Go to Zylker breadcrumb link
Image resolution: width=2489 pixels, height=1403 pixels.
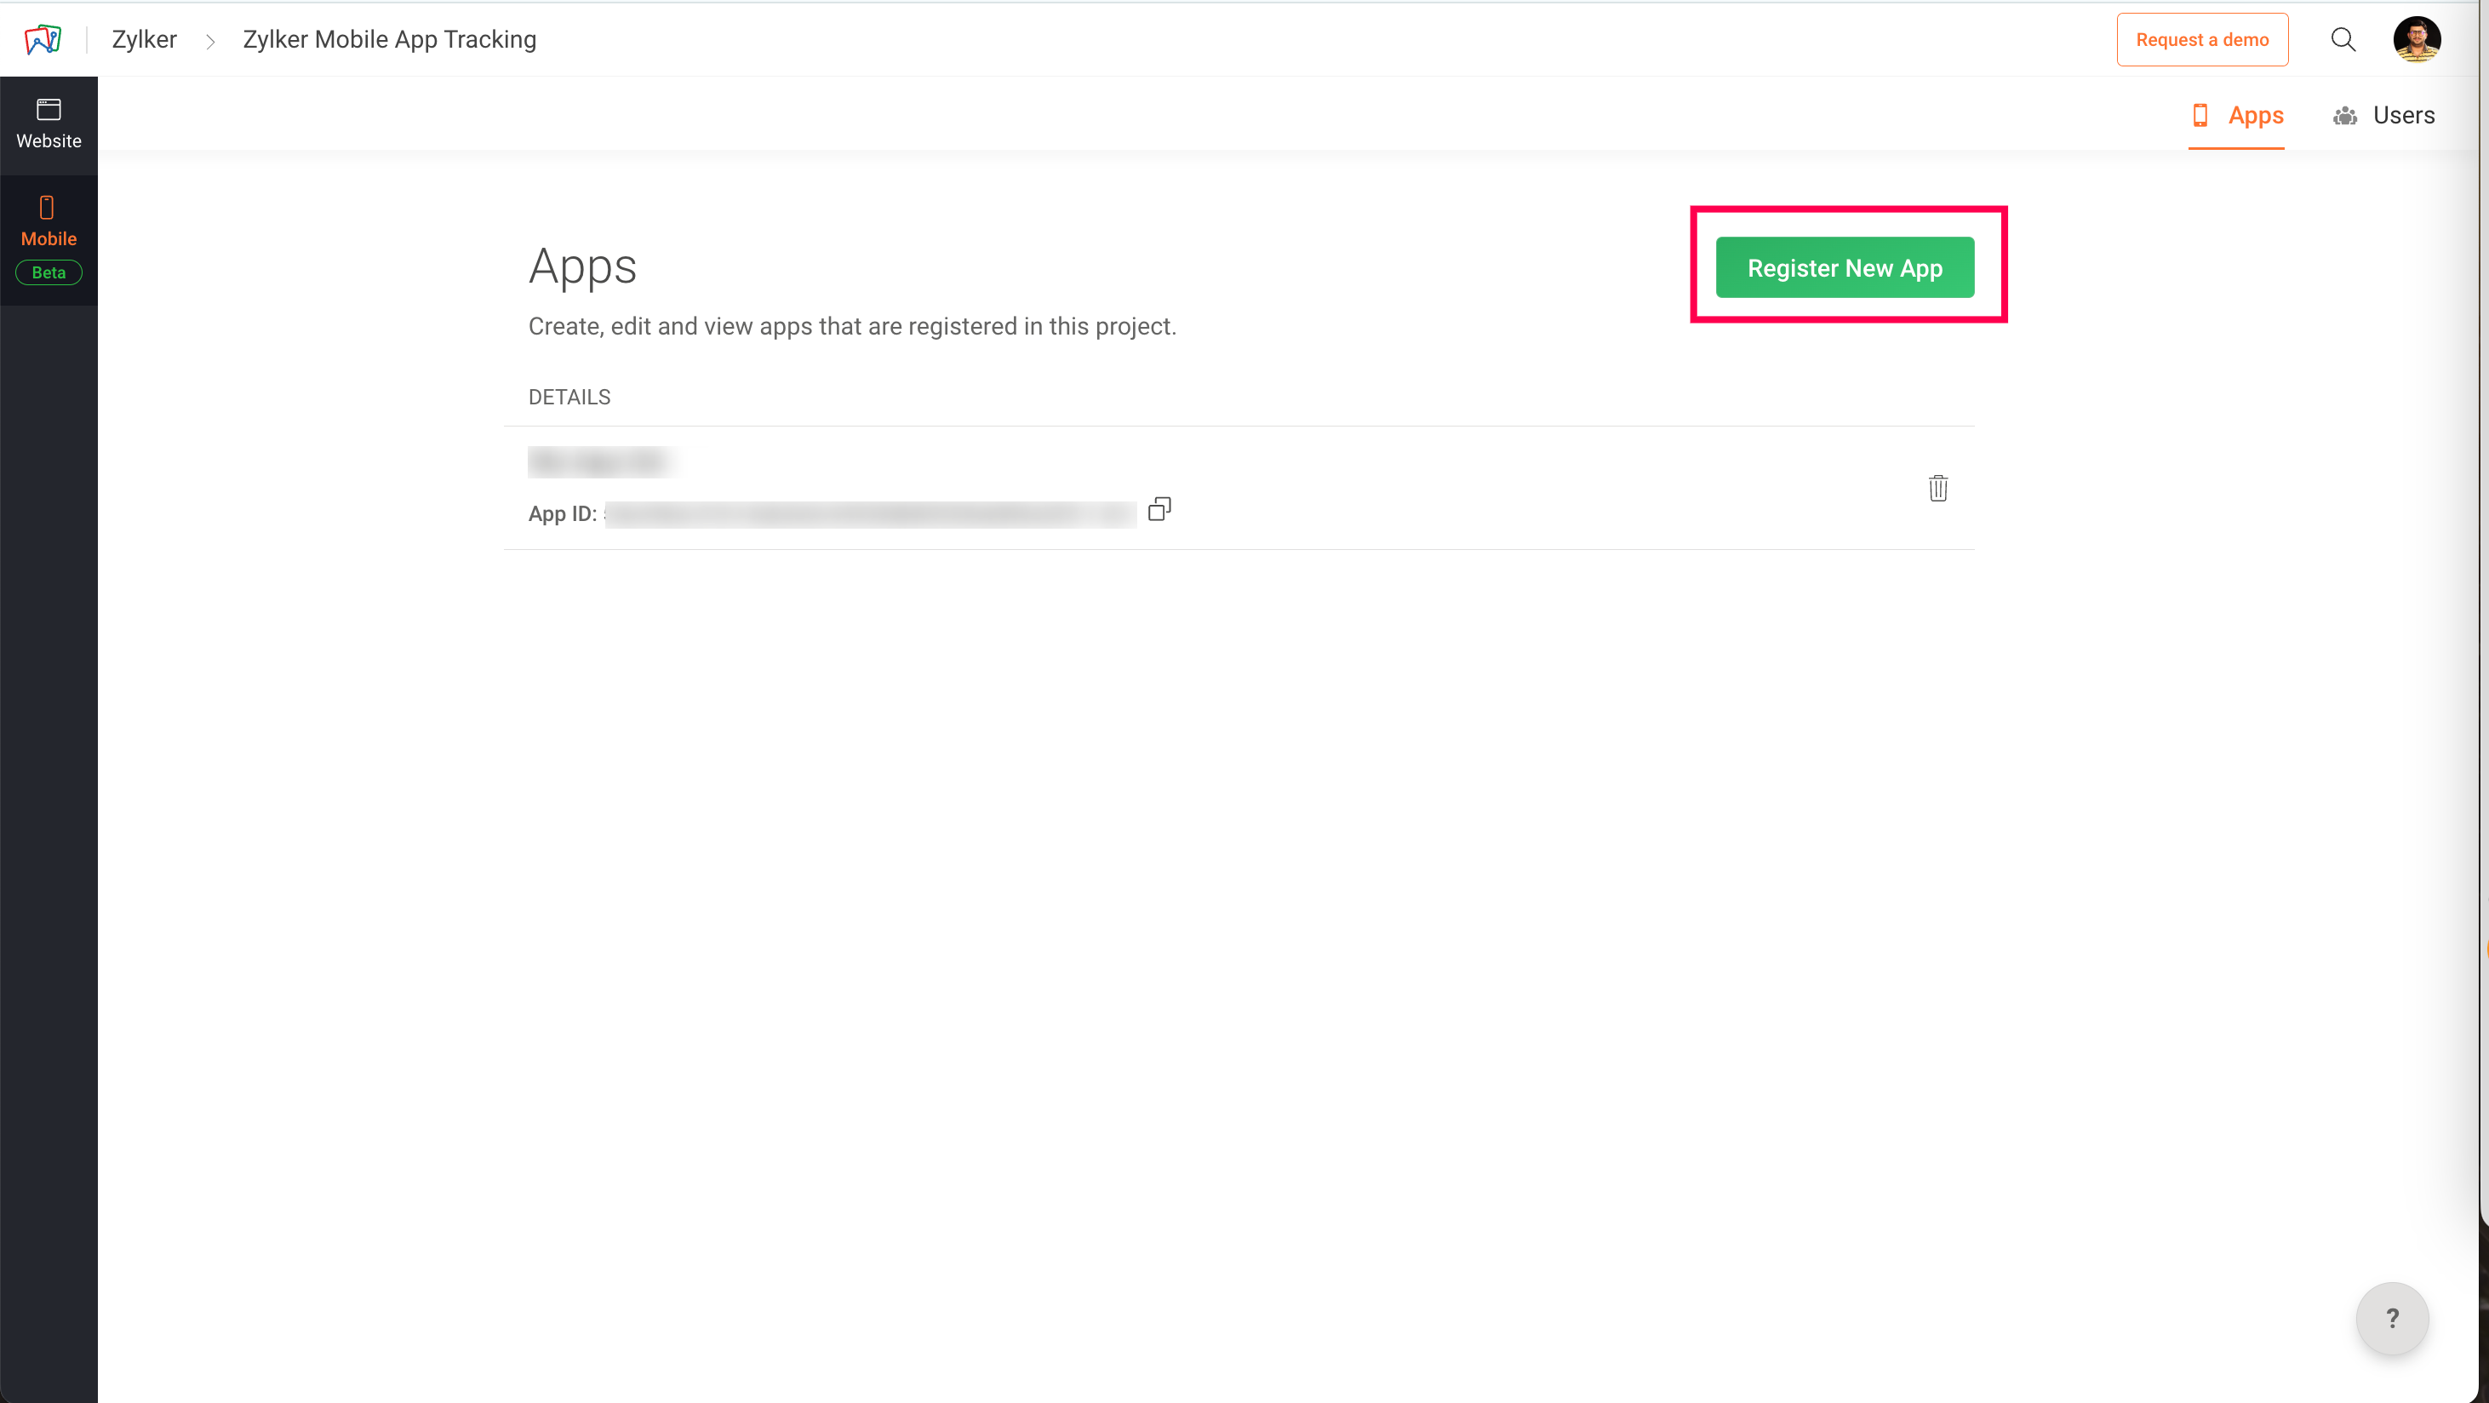(x=144, y=40)
